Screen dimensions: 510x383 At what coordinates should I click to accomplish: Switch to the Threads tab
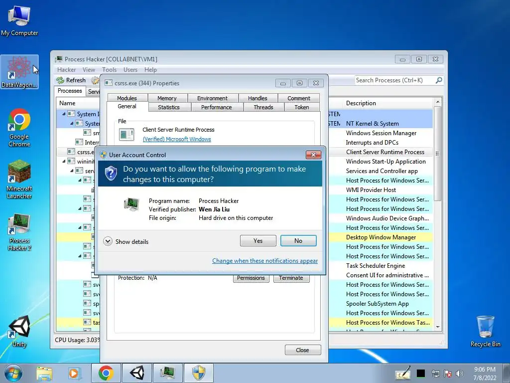263,107
